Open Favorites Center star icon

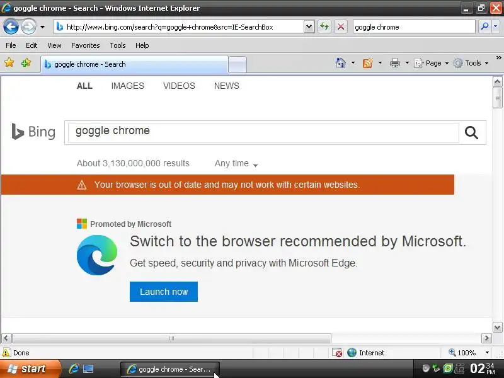click(9, 62)
